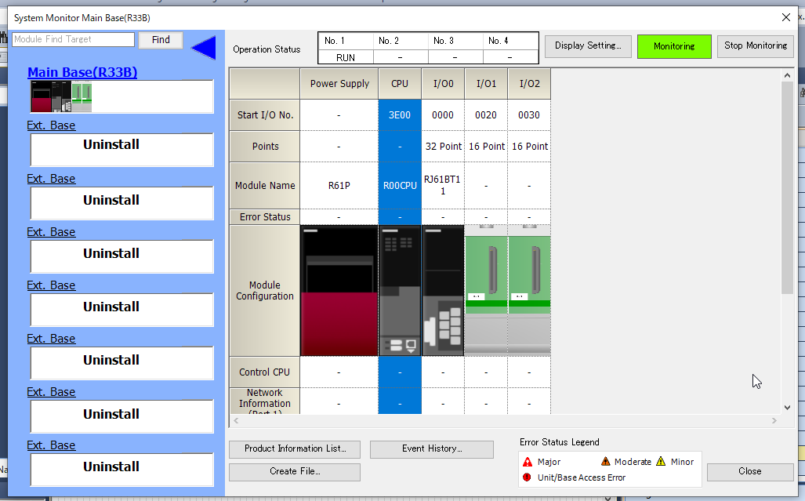Click the R00CPU module name cell
Image resolution: width=805 pixels, height=501 pixels.
[x=400, y=185]
